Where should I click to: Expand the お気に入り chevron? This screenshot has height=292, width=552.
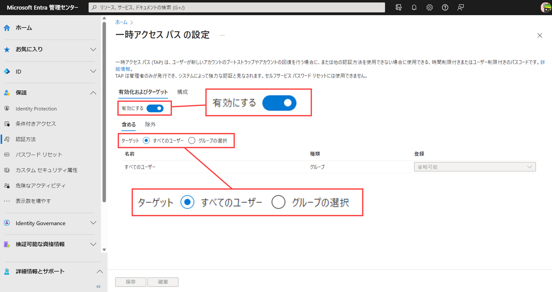tap(93, 50)
